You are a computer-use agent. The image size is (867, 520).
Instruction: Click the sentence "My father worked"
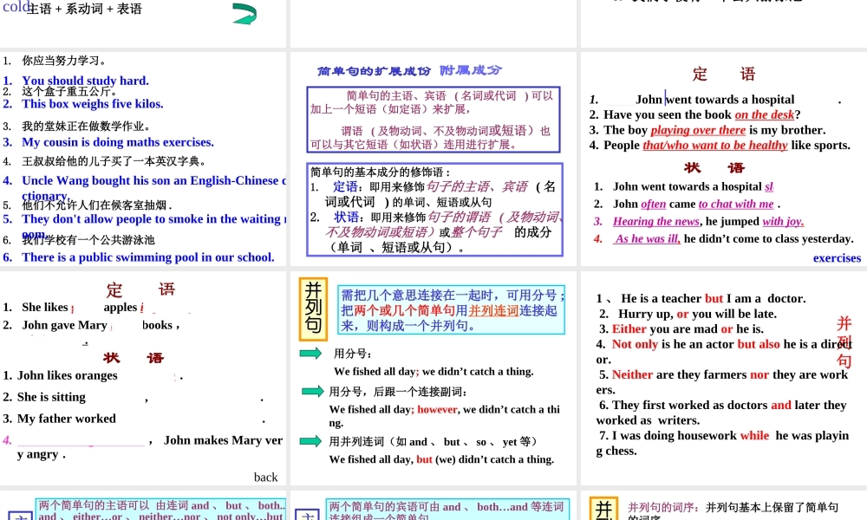point(67,419)
